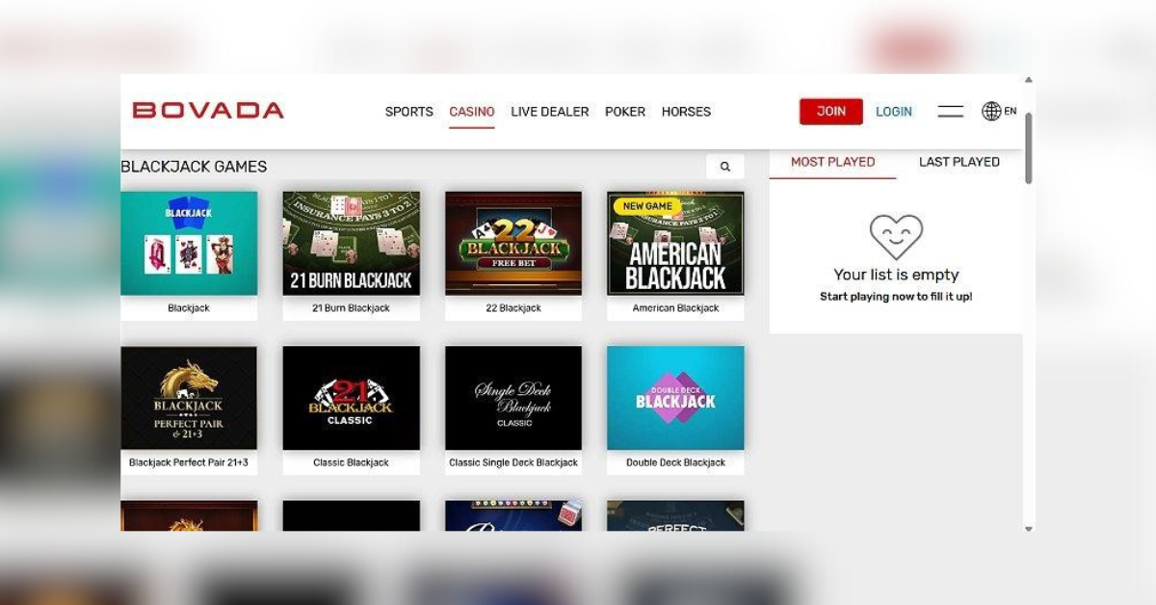Click the '22 Blackjack' title text
This screenshot has height=605, width=1156.
pos(513,308)
